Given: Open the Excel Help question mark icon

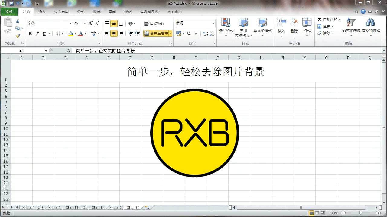Looking at the screenshot, I should pyautogui.click(x=363, y=11).
